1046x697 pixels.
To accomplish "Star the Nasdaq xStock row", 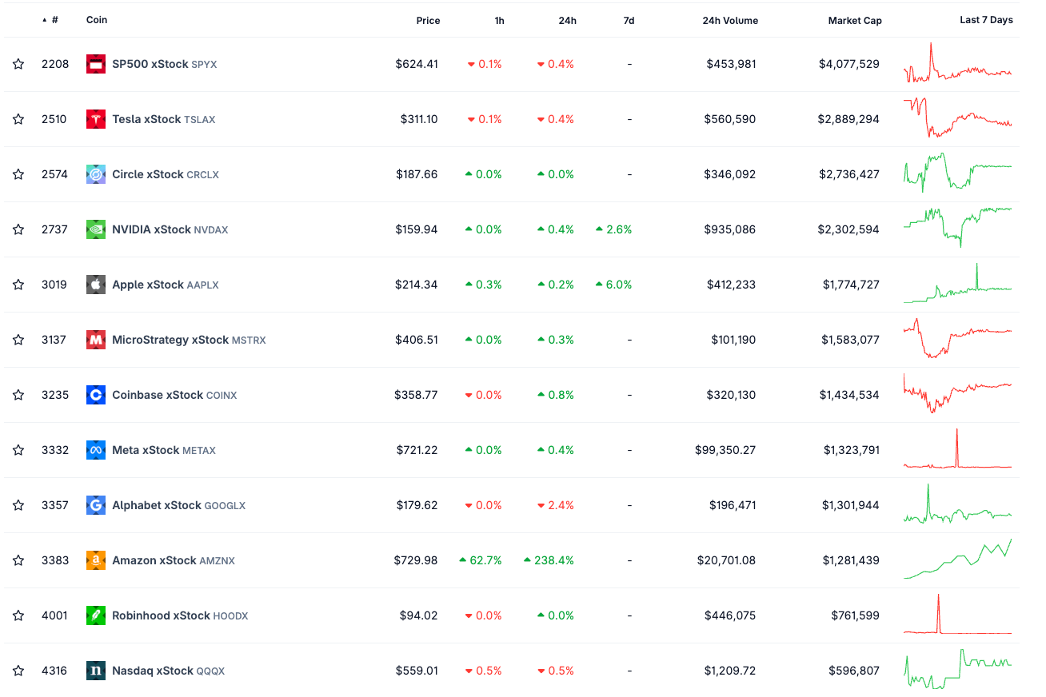I will point(18,671).
